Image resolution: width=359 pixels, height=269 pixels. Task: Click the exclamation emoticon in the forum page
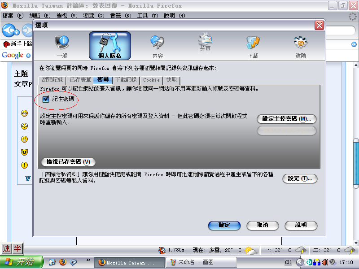pos(25,165)
